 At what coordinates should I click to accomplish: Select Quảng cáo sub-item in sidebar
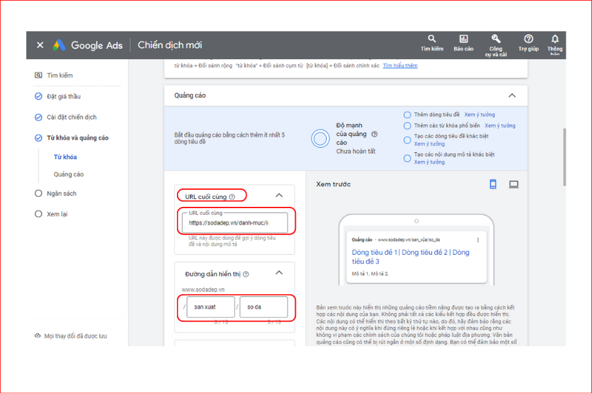68,174
